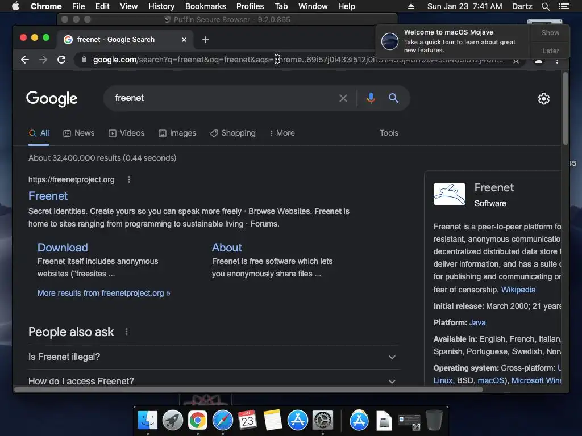Screen dimensions: 582x436
Task: Click the Java platform link
Action: tap(477, 322)
